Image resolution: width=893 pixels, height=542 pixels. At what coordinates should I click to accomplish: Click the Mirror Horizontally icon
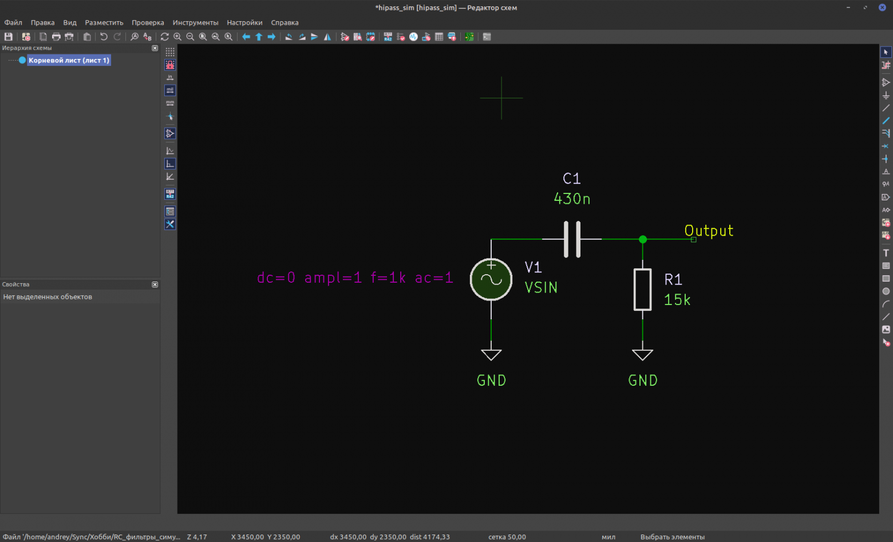click(x=327, y=37)
